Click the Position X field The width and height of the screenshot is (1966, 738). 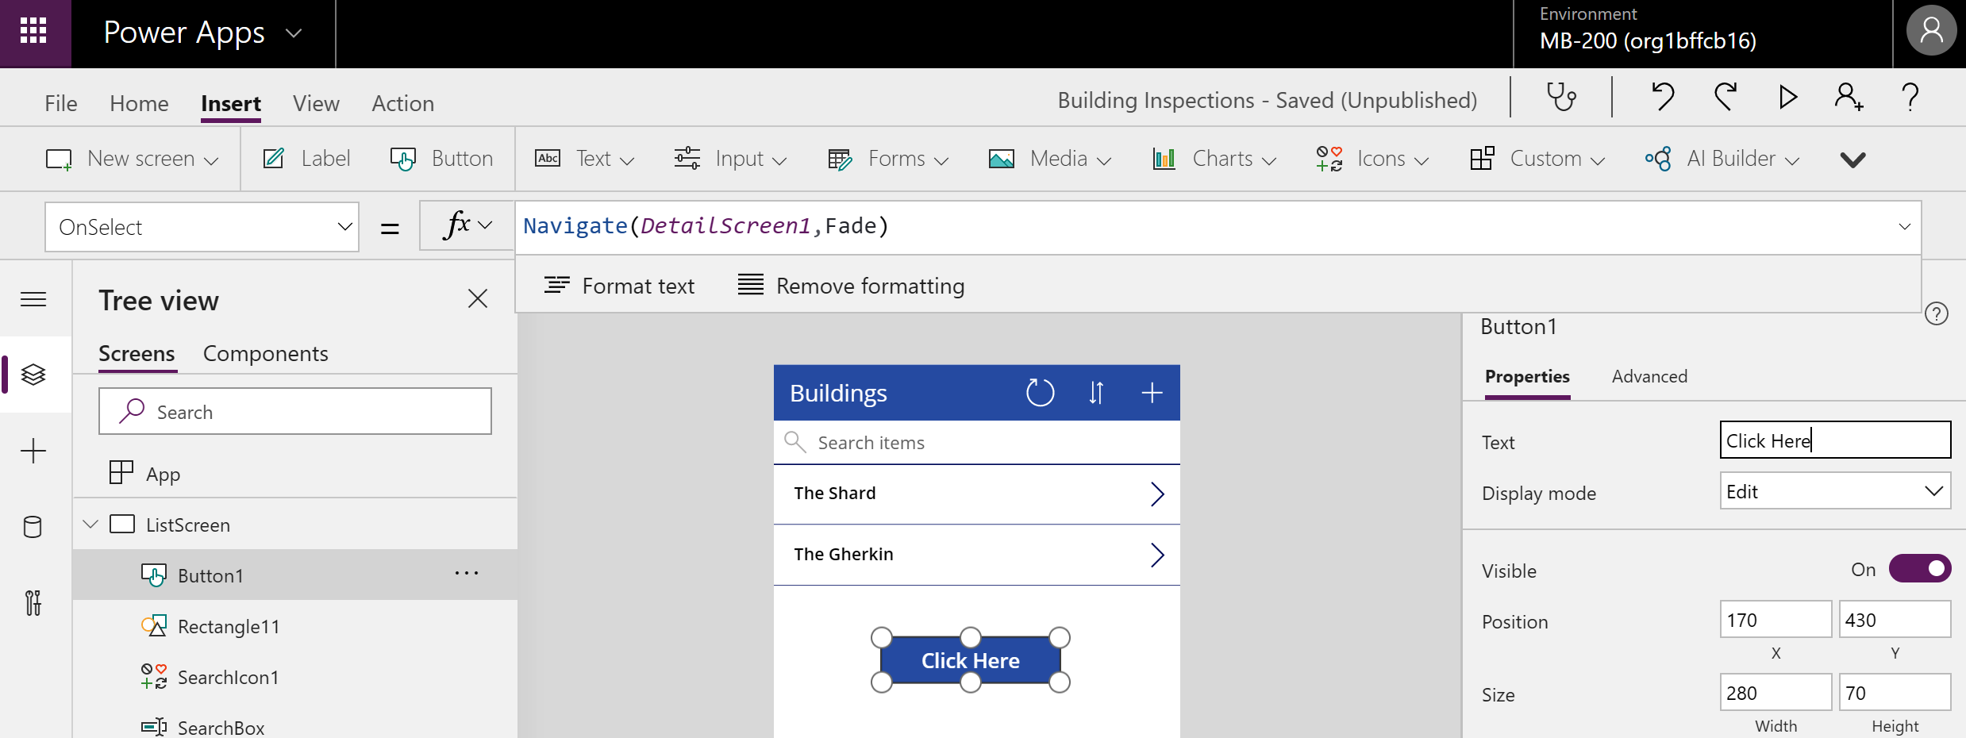click(x=1776, y=620)
